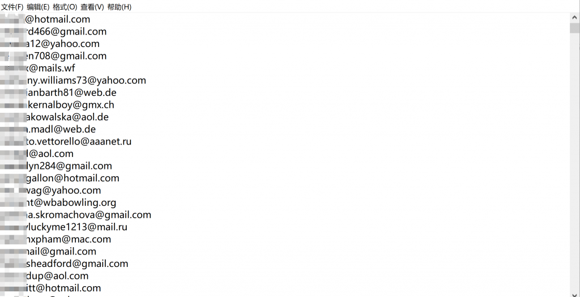Screen dimensions: 580x297
Task: Open the 查看(V) menu
Action: [x=92, y=7]
